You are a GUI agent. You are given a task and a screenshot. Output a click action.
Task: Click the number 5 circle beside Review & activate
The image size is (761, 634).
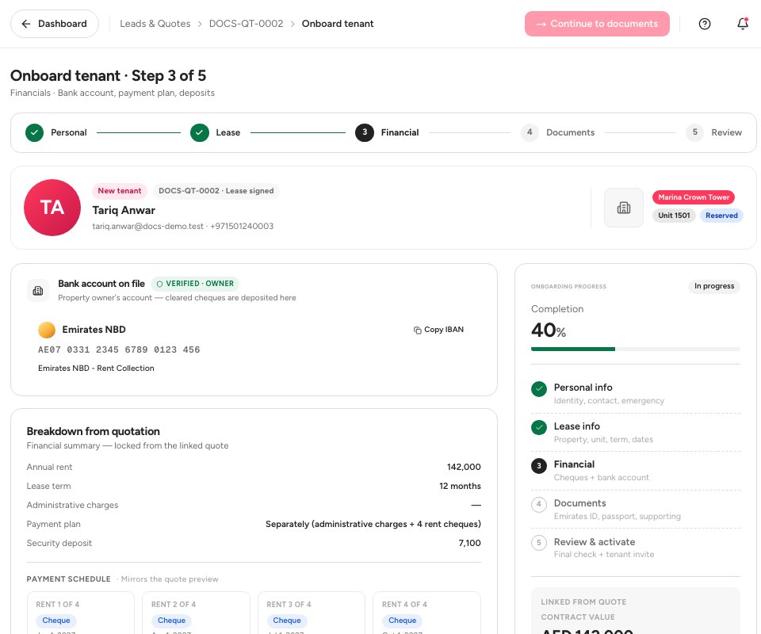539,543
